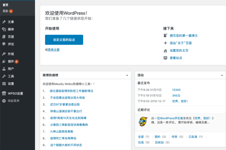Click the Pages (页面) icon in sidebar
Image resolution: width=226 pixels, height=150 pixels.
pos(4,37)
